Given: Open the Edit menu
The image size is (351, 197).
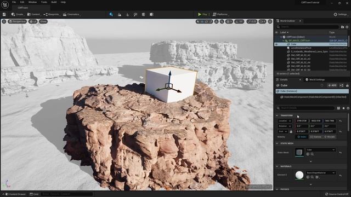Looking at the screenshot, I should pos(22,2).
